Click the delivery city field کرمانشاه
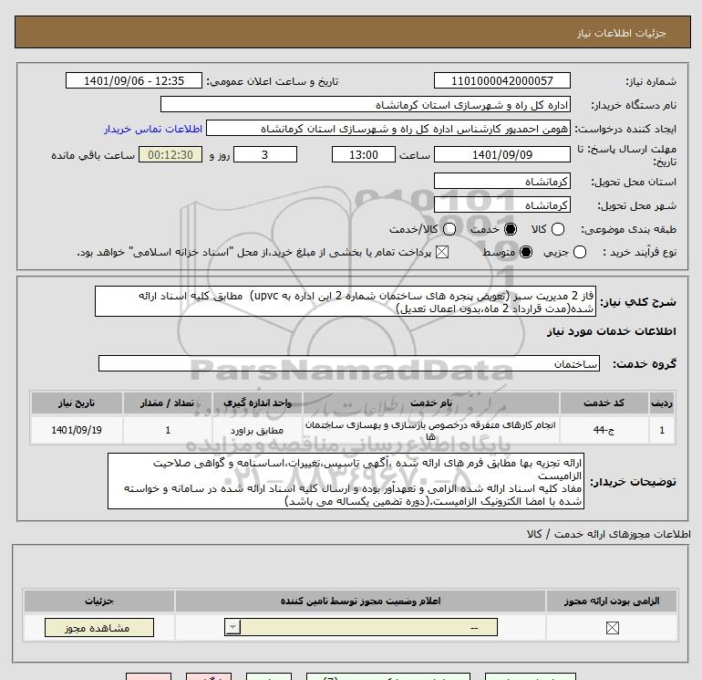Viewport: 702px width, 680px height. tap(501, 205)
